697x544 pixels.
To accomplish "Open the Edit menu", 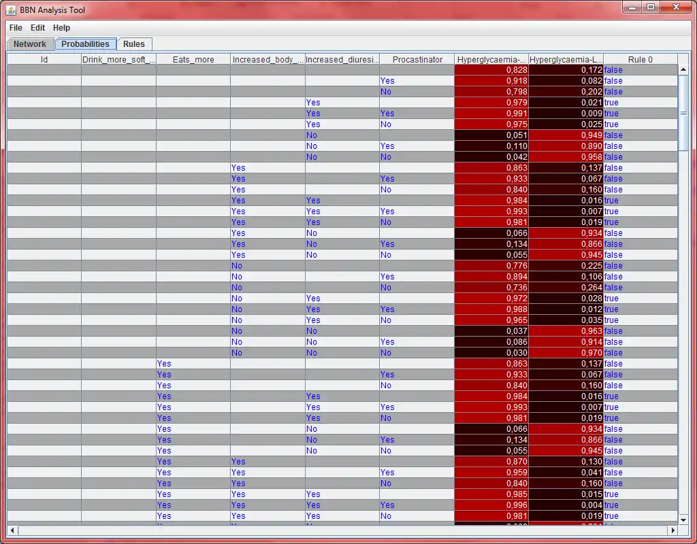I will point(37,27).
